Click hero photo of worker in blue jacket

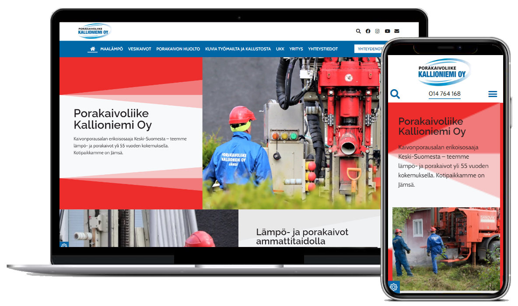[291, 133]
